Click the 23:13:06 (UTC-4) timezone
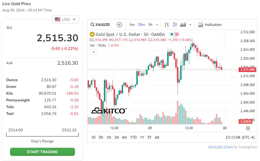Image resolution: width=260 pixels, height=161 pixels. (240, 137)
